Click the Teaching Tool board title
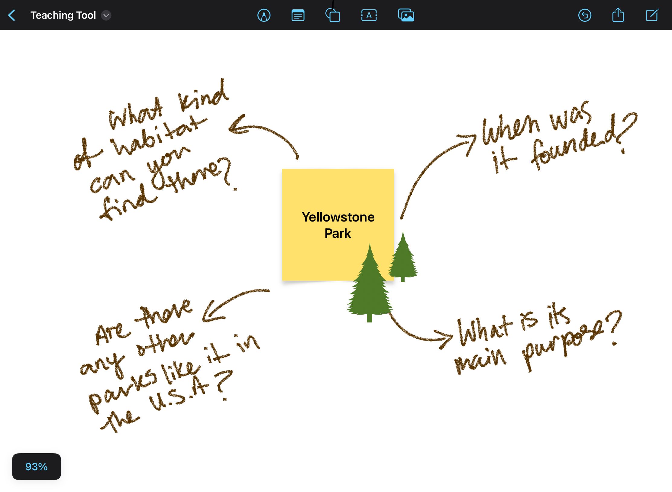Image resolution: width=672 pixels, height=492 pixels. coord(63,15)
